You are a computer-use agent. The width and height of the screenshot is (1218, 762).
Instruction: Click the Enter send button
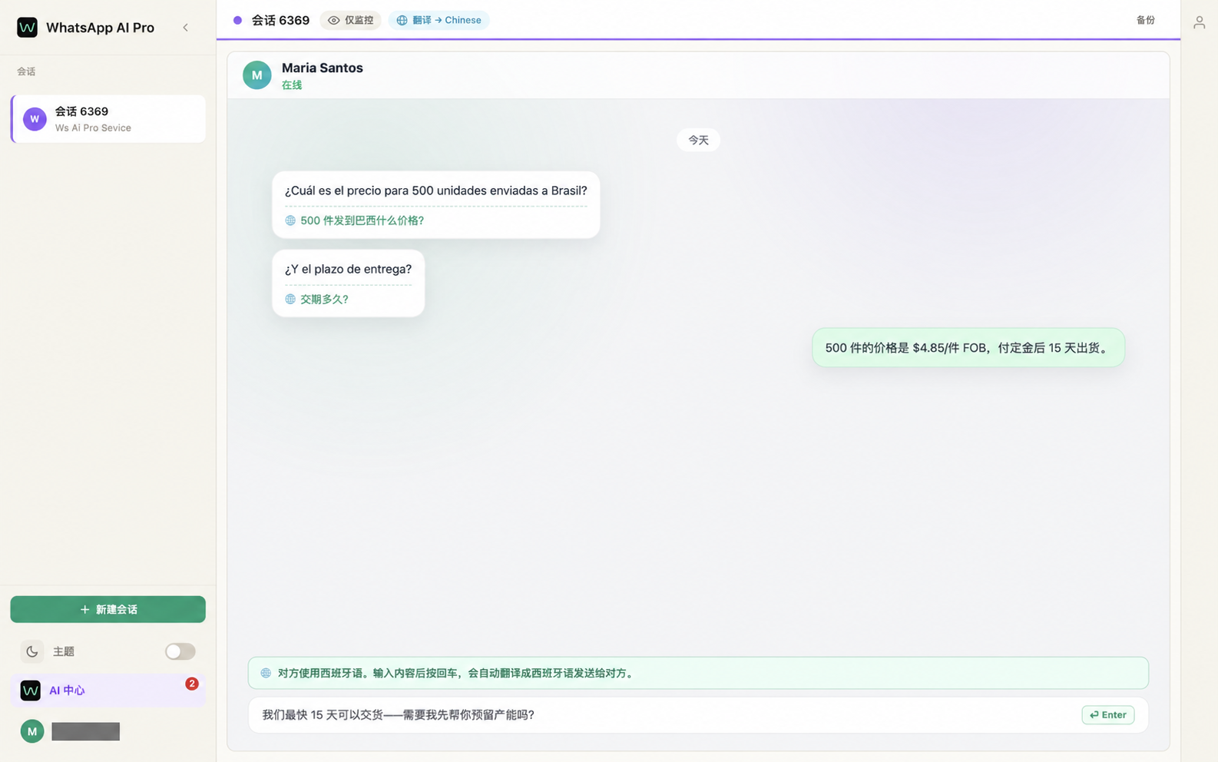click(1107, 715)
